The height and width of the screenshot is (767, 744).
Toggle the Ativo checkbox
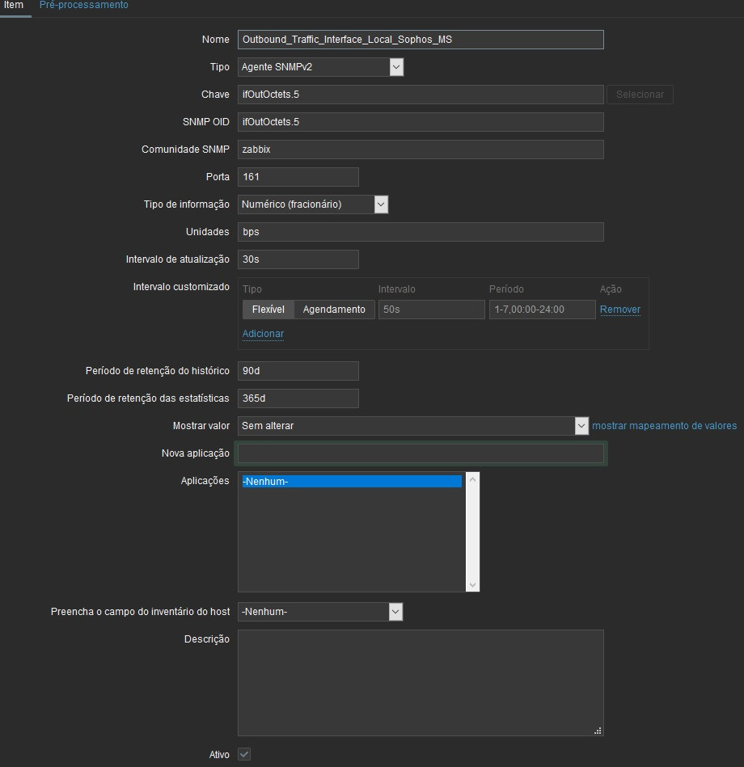(x=243, y=754)
